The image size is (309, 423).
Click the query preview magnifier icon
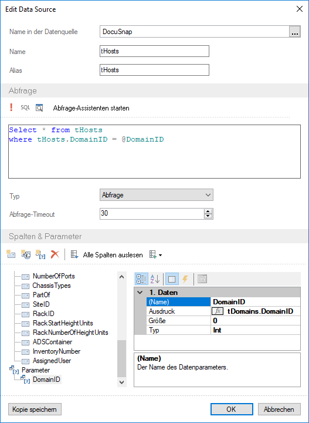point(39,108)
